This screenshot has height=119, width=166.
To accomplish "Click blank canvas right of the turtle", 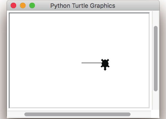I will 129,65.
